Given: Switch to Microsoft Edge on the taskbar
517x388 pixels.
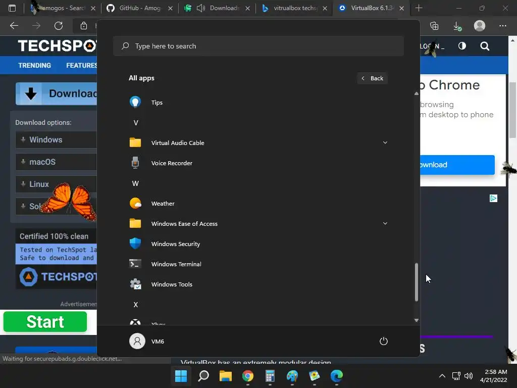Looking at the screenshot, I should pos(337,376).
